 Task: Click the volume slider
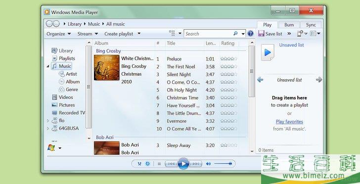pyautogui.click(x=223, y=164)
